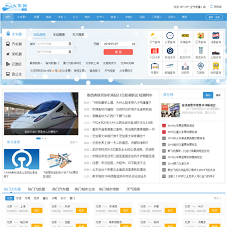Image resolution: width=227 pixels, height=227 pixels.
Task: Switch to the 车次搜索 search tab
Action: [78, 35]
